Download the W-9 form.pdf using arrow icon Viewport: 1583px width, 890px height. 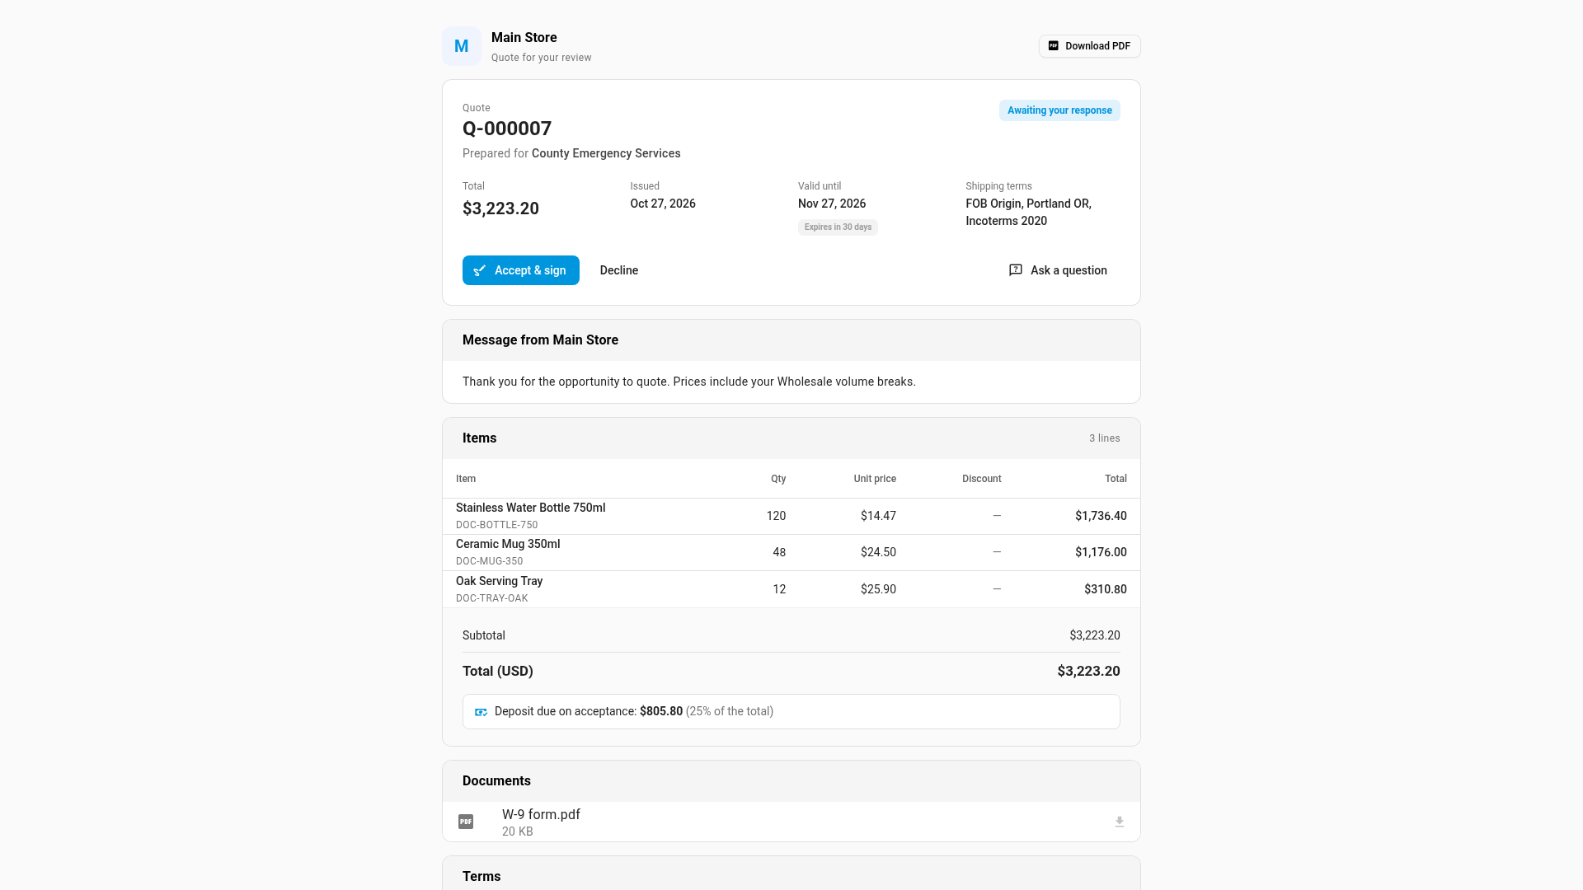pyautogui.click(x=1120, y=822)
